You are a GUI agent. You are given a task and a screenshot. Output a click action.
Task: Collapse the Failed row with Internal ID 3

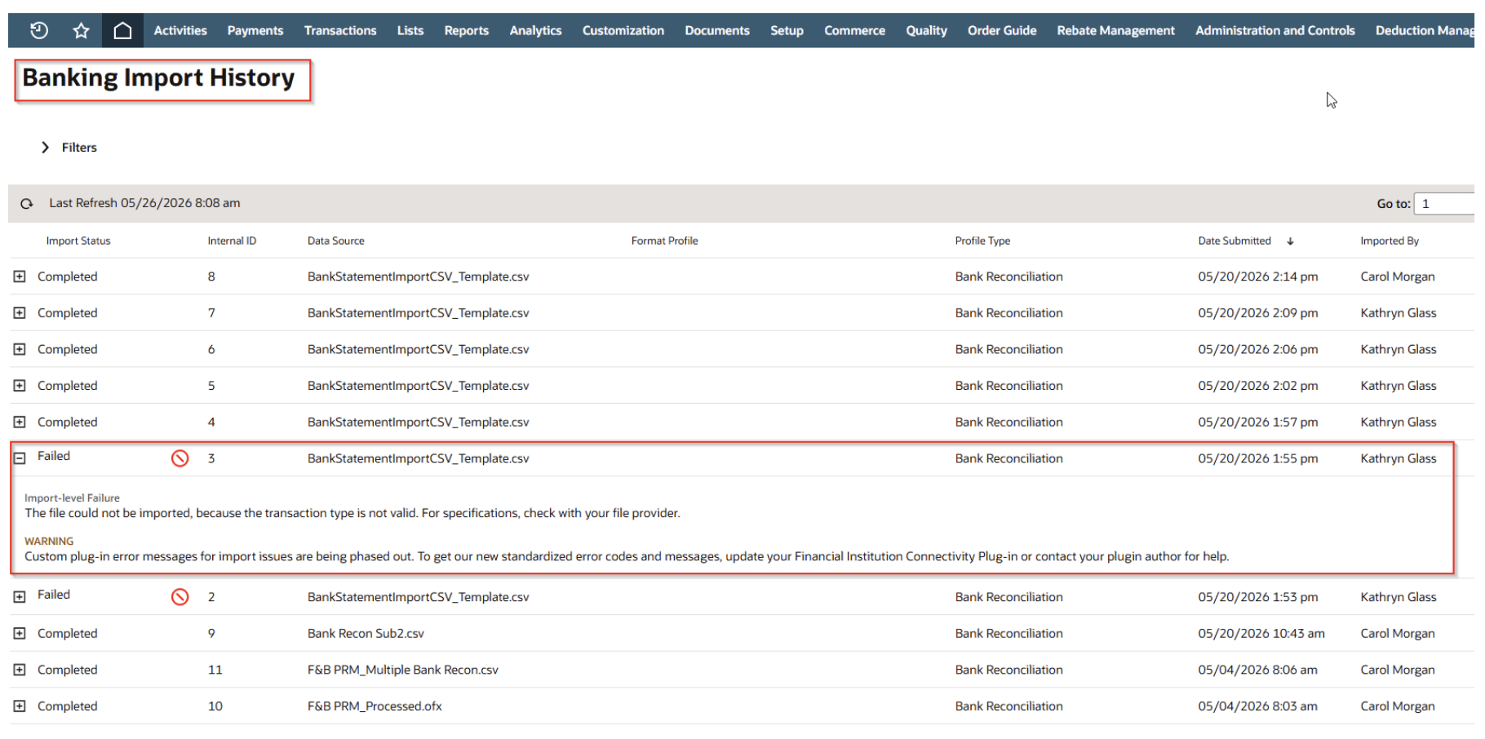20,458
